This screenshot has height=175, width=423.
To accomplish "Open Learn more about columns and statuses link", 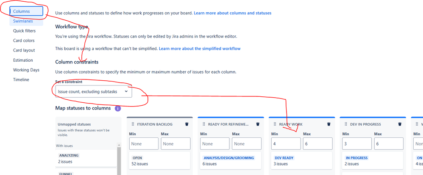I will pyautogui.click(x=233, y=13).
